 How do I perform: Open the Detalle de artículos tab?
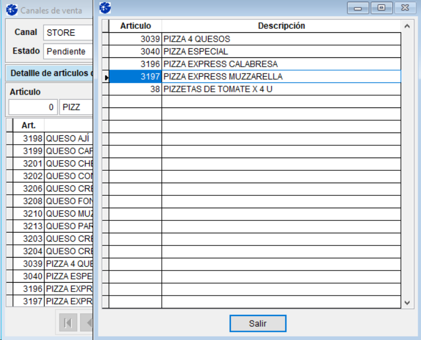tap(49, 73)
